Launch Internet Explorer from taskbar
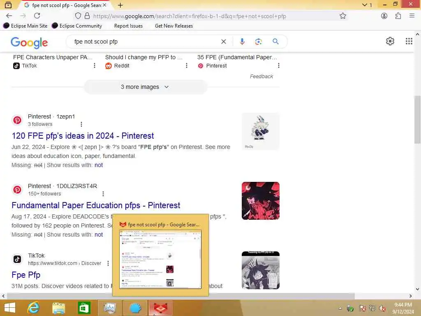421x316 pixels. click(34, 308)
